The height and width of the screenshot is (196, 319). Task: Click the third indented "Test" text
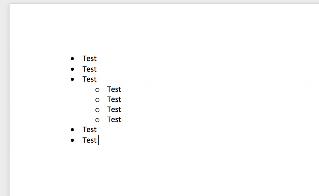coord(114,109)
